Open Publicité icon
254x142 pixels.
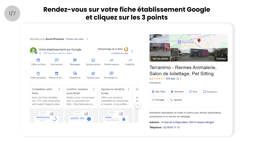point(130,60)
